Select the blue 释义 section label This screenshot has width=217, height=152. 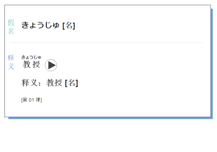click(x=11, y=62)
